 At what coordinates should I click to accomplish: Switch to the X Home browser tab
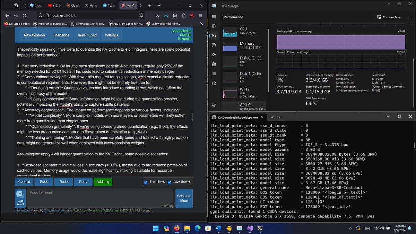pyautogui.click(x=92, y=6)
